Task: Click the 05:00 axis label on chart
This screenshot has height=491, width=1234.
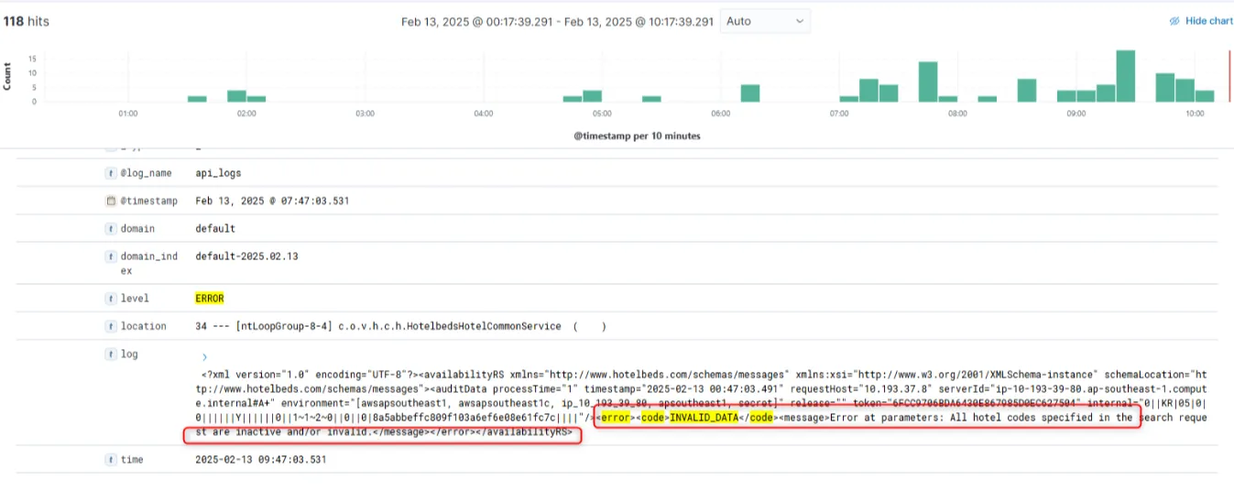Action: tap(602, 114)
